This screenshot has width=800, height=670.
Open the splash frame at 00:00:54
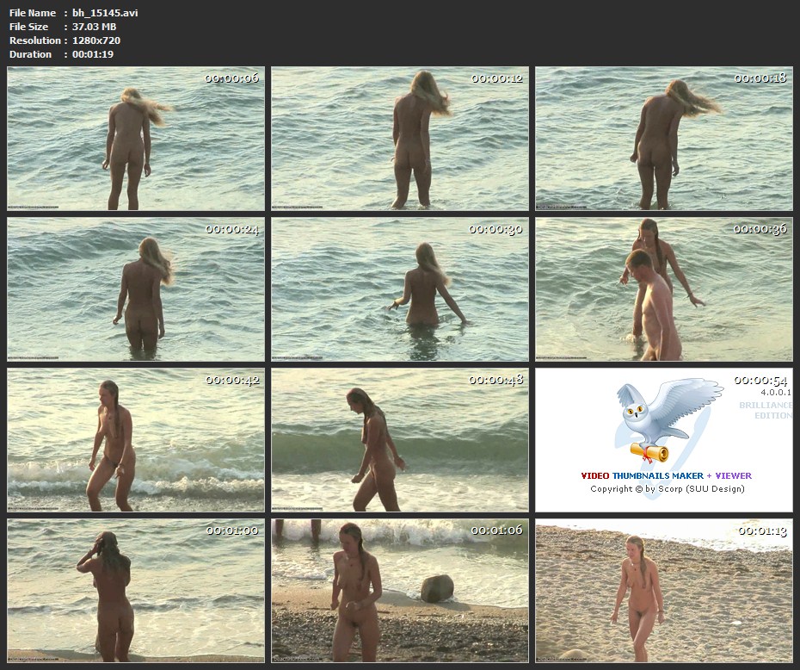click(x=663, y=440)
